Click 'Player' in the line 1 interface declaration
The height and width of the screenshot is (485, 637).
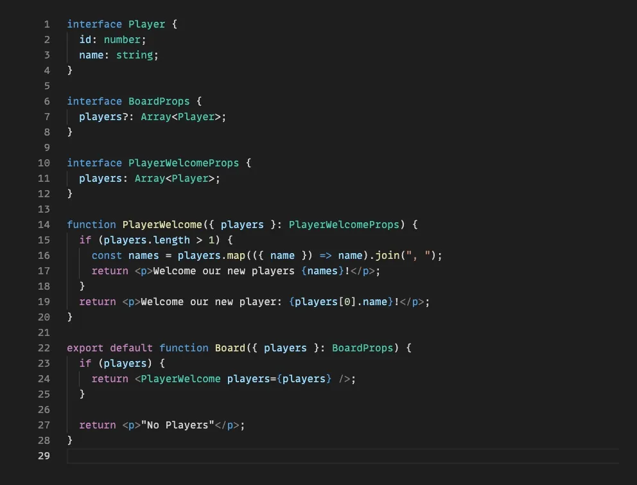(146, 24)
